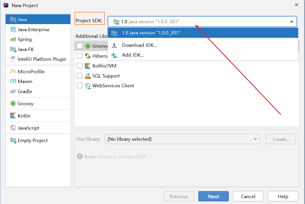
Task: Select Java FX project type
Action: click(38, 49)
